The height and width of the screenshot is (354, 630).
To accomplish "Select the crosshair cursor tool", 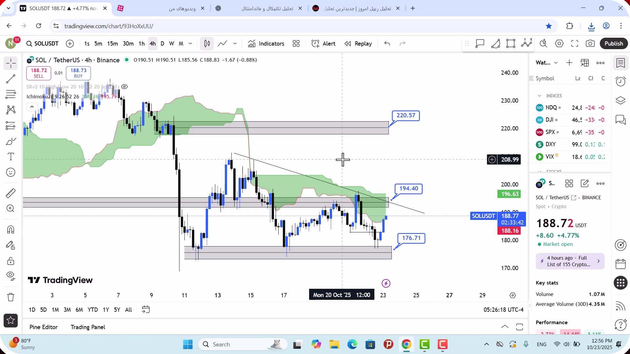I will click(x=11, y=63).
